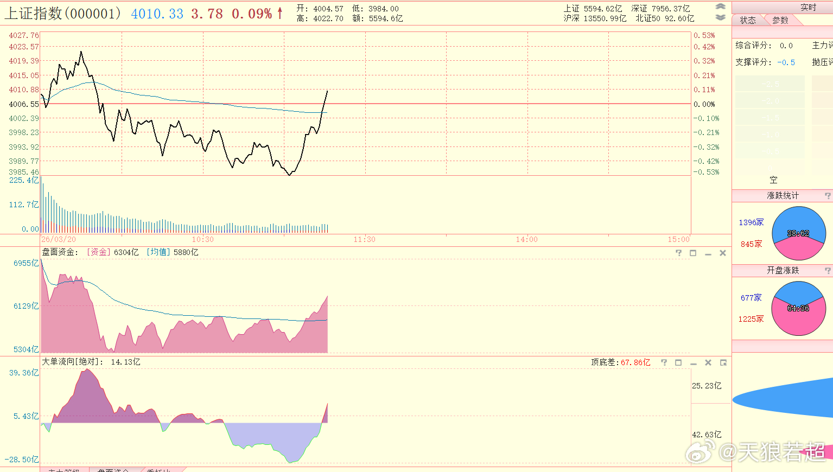Toggle the [资金] series legend
Image resolution: width=833 pixels, height=472 pixels.
point(98,252)
